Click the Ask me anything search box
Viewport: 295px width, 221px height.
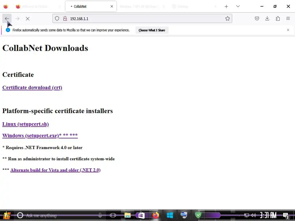(x=58, y=215)
